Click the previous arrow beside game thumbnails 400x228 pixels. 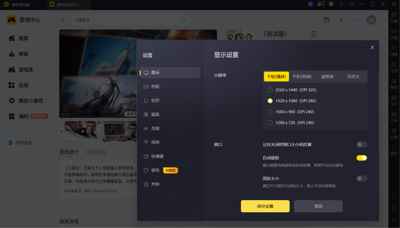click(x=61, y=131)
